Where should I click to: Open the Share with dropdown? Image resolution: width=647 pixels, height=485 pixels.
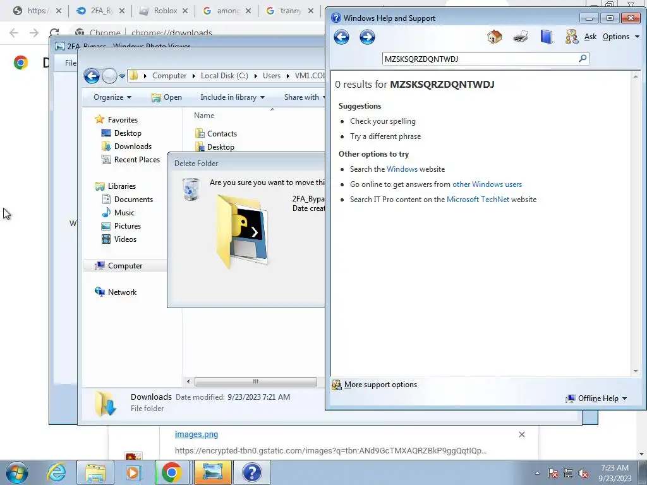tap(305, 97)
